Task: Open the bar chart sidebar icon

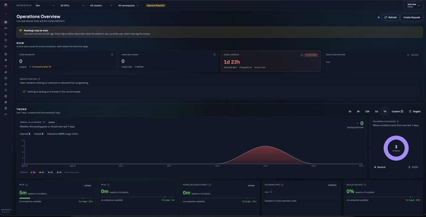Action: [x=6, y=46]
